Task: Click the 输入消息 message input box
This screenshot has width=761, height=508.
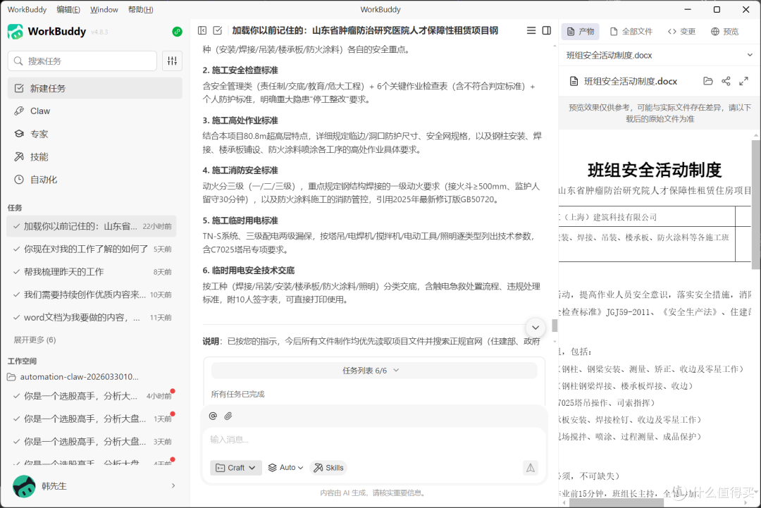Action: tap(373, 440)
